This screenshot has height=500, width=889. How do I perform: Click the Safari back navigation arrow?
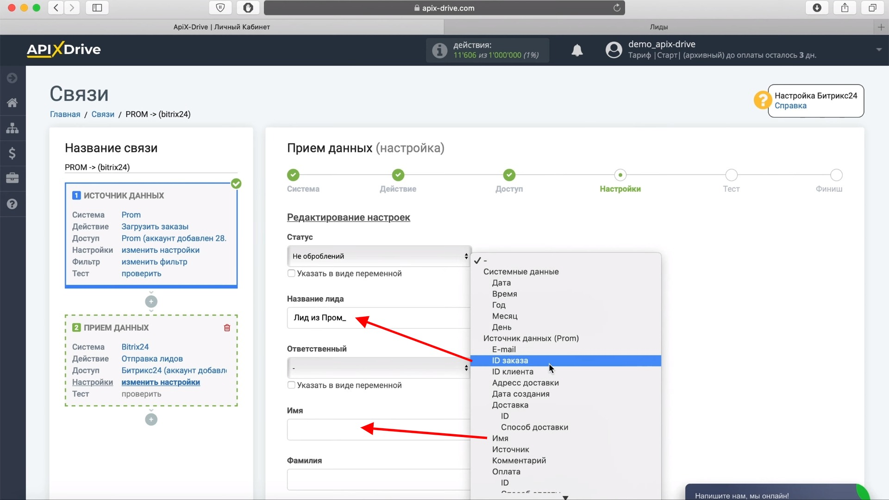(x=56, y=7)
